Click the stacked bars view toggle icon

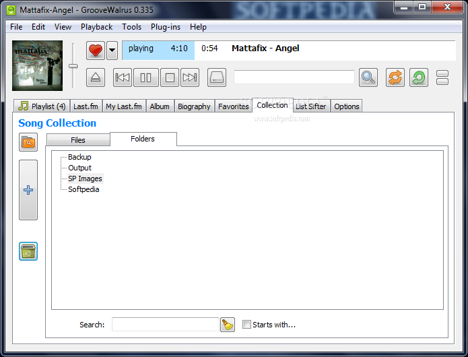[x=442, y=77]
